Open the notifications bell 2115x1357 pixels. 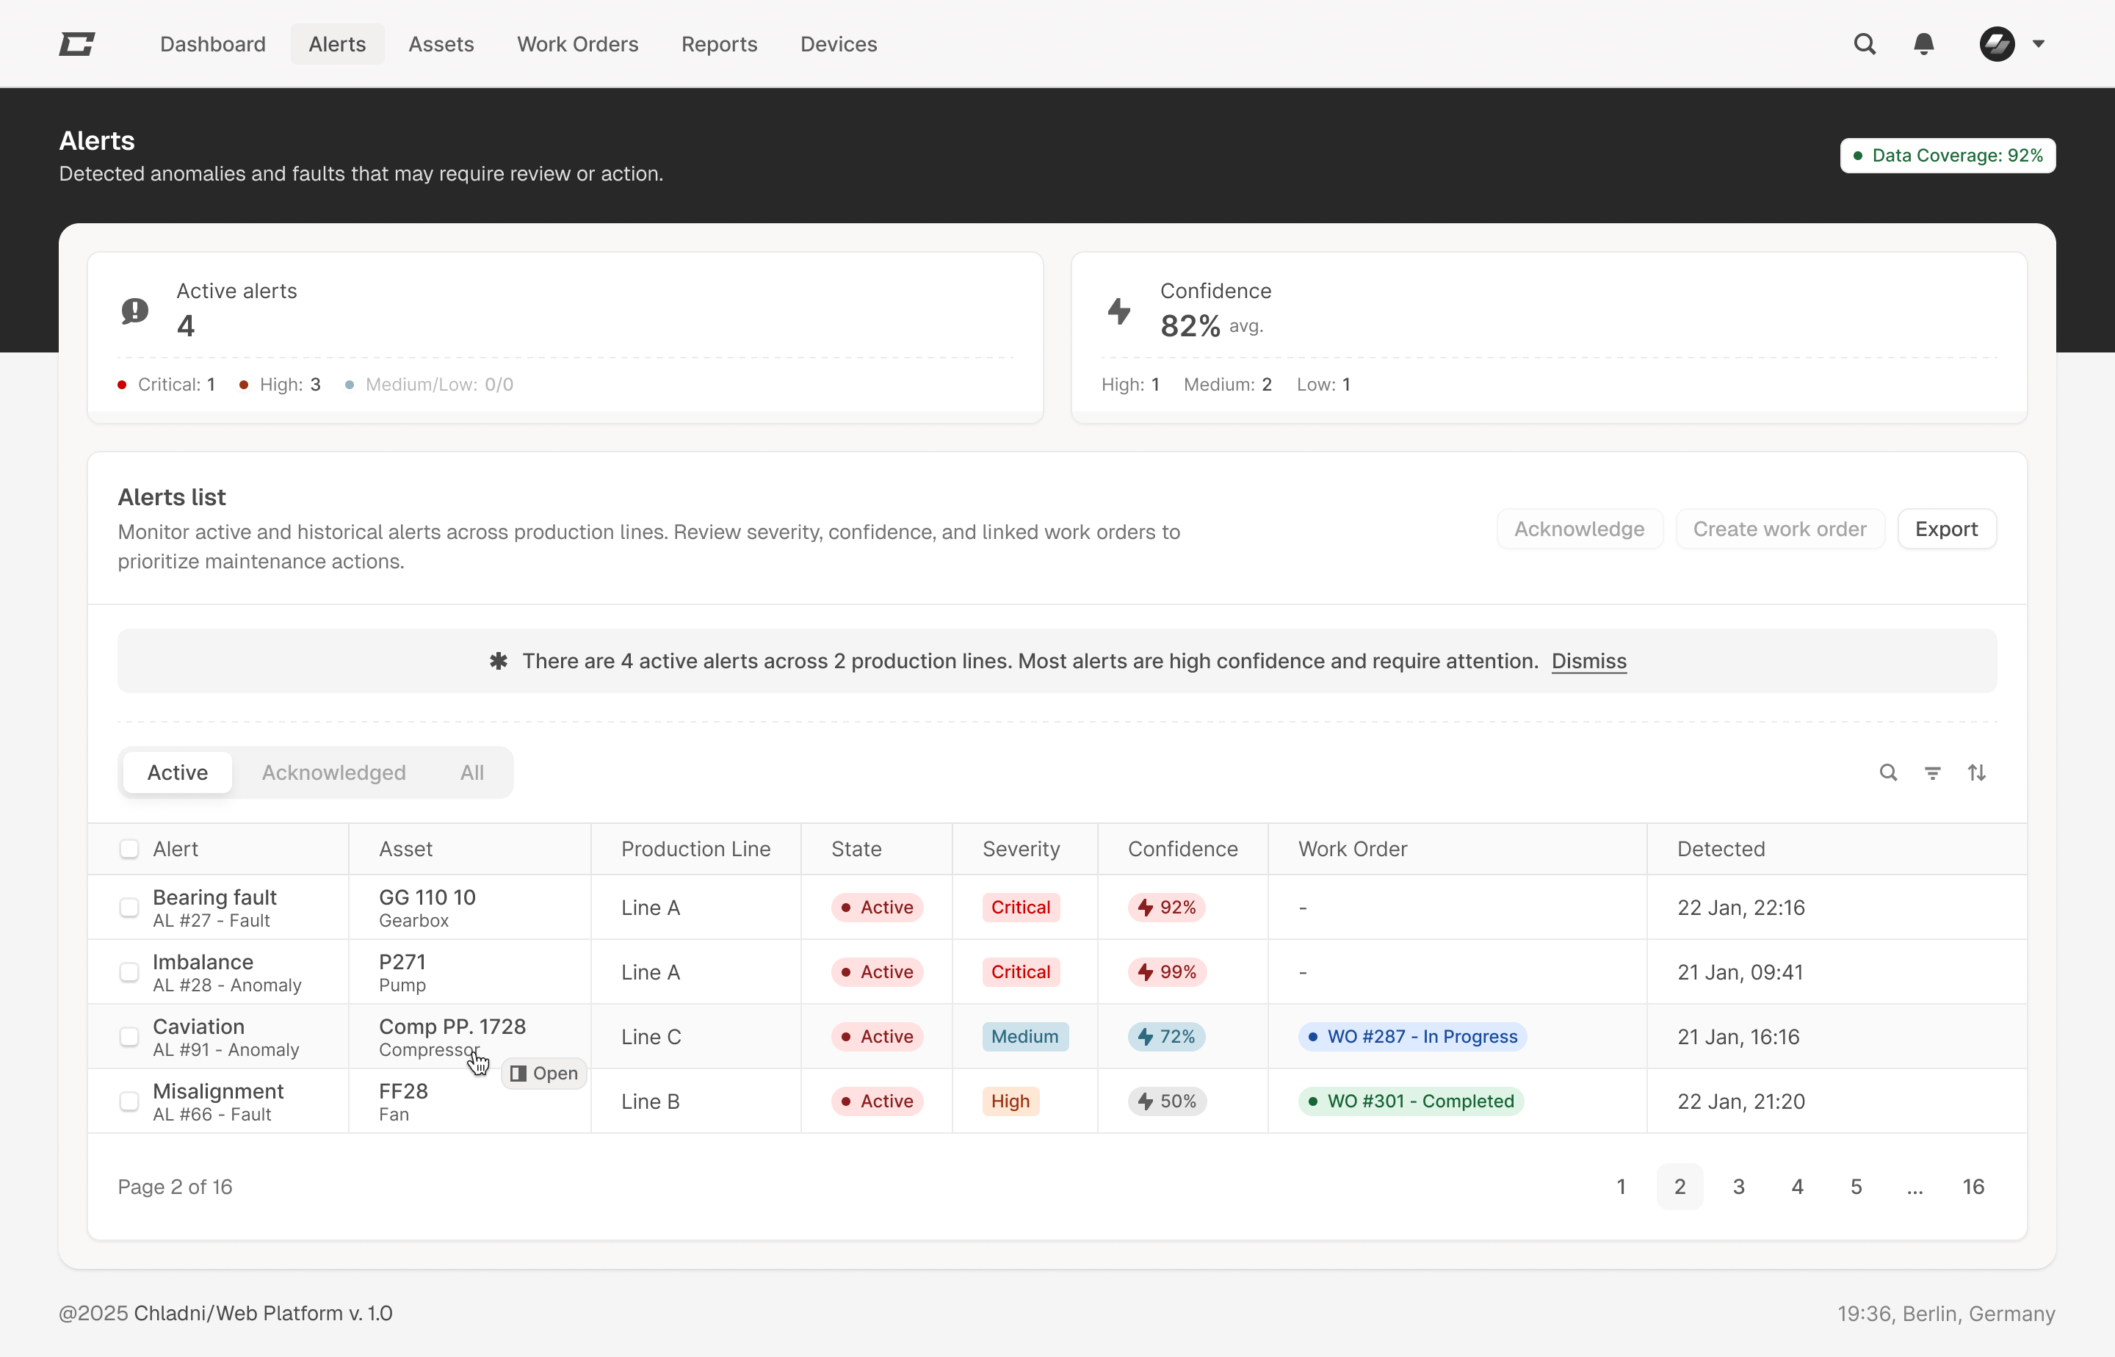[x=1923, y=44]
